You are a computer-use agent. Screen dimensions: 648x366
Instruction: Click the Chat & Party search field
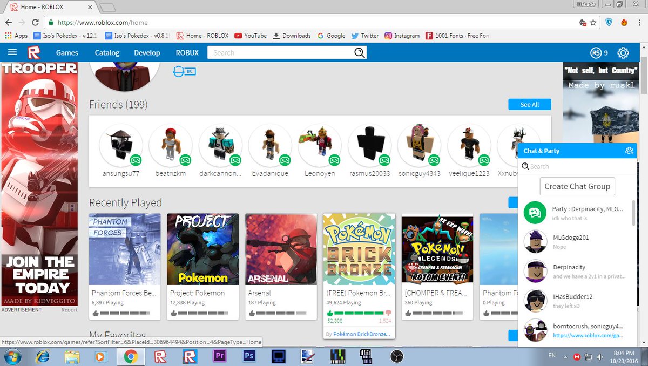[x=577, y=166]
